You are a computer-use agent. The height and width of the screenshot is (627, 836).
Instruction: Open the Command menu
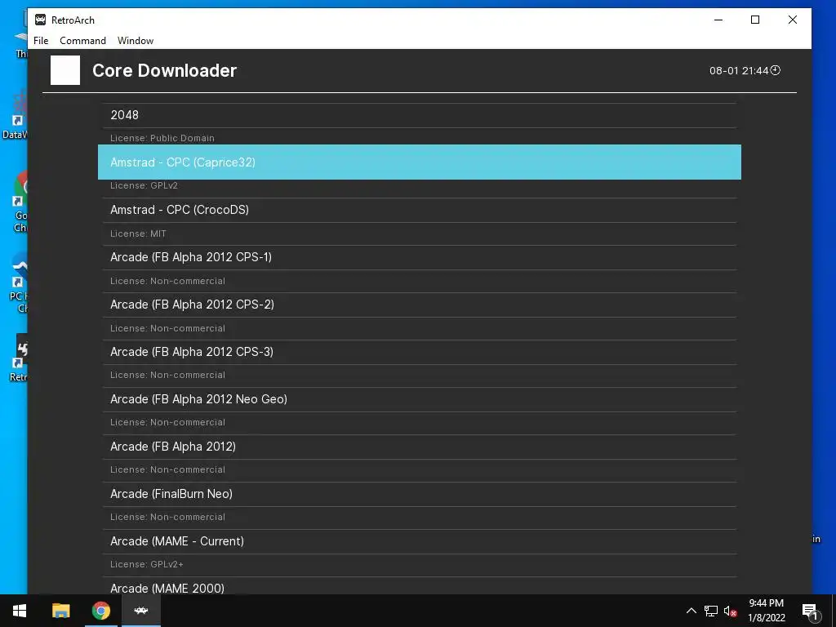[82, 41]
